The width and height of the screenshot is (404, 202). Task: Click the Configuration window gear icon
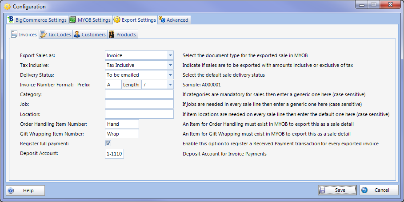[x=8, y=7]
